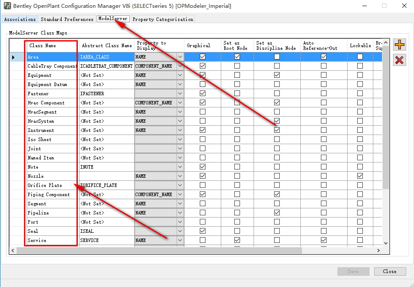The image size is (414, 287).
Task: Enable Lockable for Nozzle row
Action: tap(360, 176)
